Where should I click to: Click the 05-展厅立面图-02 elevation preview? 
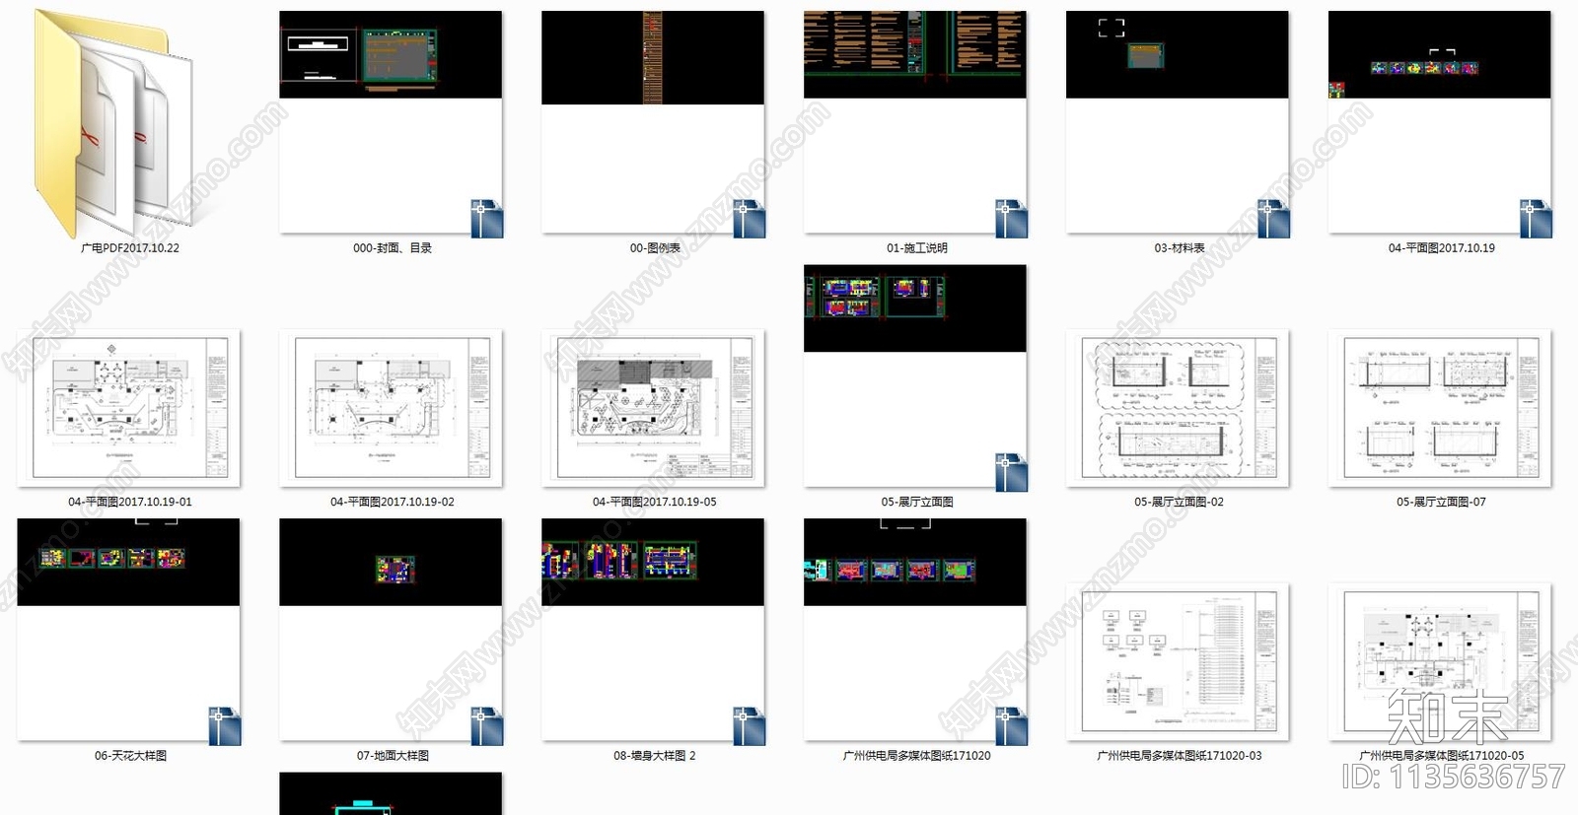pyautogui.click(x=1178, y=408)
